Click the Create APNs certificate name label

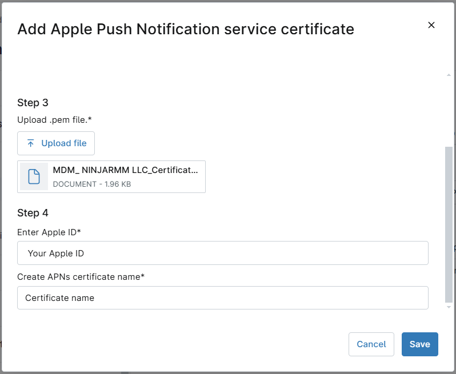tap(81, 277)
